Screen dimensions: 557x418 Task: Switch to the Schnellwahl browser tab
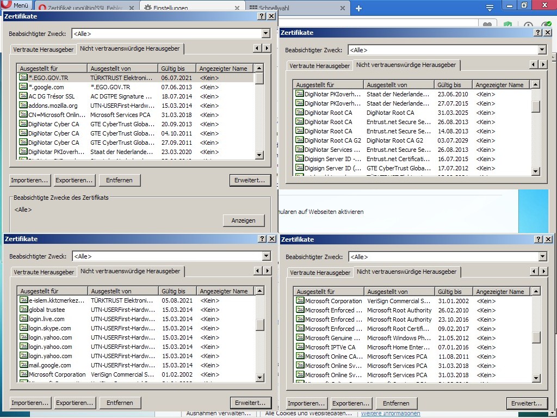(296, 8)
